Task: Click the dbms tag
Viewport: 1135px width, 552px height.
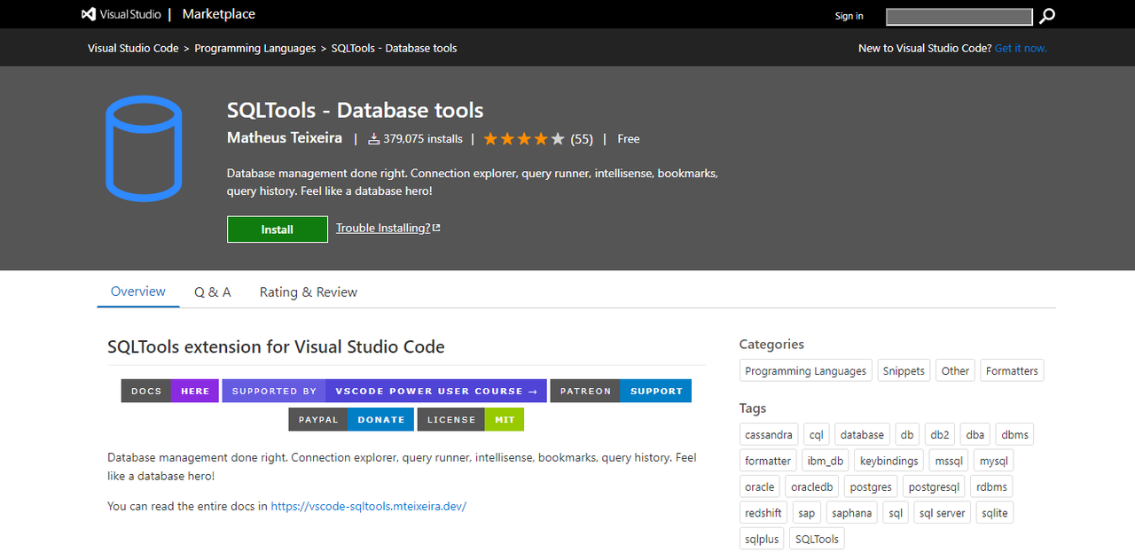Action: (x=1014, y=435)
